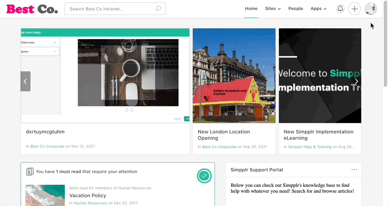Viewport: 388px width, 206px height.
Task: Open the Vacation Policy must read
Action: (88, 196)
